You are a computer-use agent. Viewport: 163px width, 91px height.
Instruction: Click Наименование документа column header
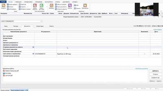click(19, 32)
